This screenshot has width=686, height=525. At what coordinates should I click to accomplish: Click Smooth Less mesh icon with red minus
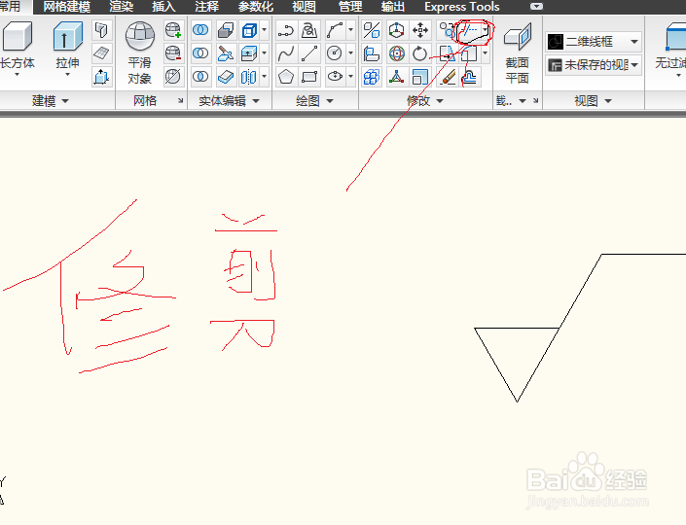click(x=173, y=53)
